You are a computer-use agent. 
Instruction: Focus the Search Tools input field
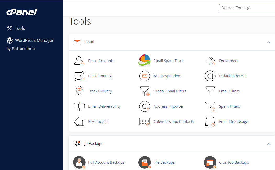click(247, 8)
